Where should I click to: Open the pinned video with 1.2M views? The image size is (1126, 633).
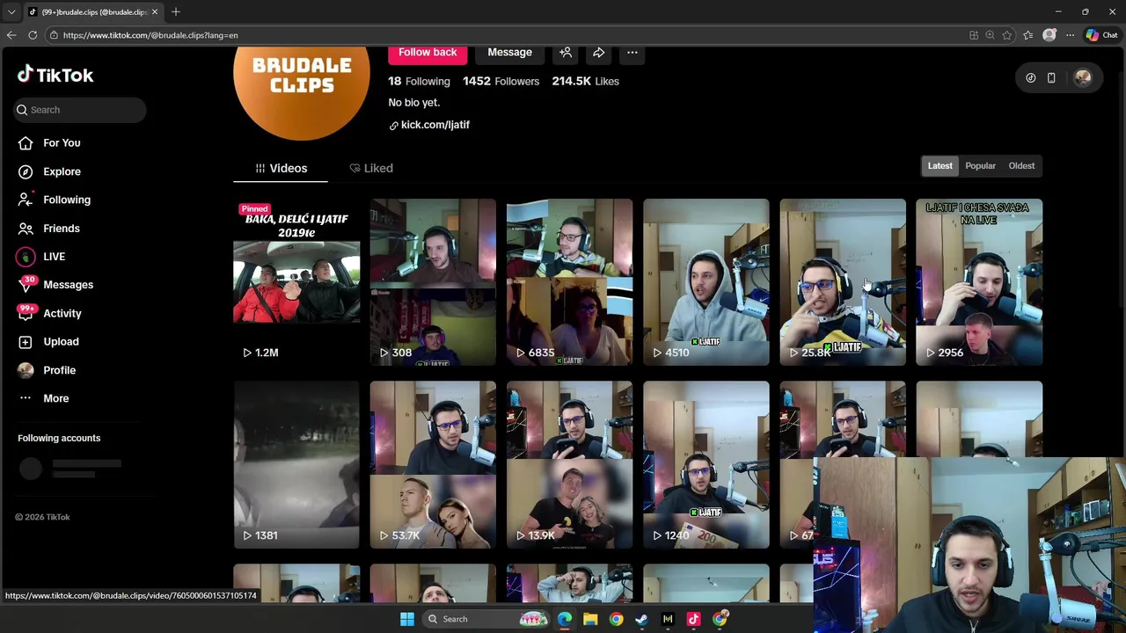296,281
